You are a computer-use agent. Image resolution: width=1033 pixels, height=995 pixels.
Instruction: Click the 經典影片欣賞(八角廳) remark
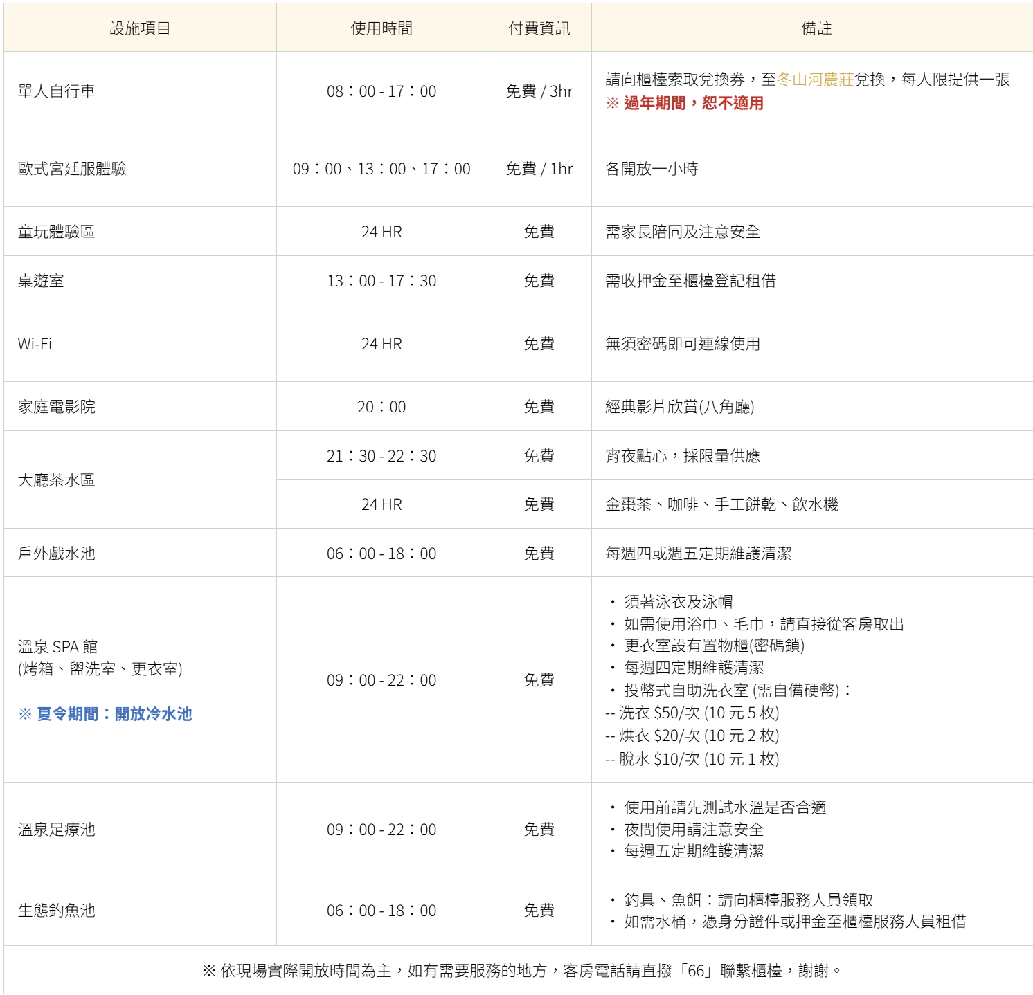pyautogui.click(x=680, y=406)
